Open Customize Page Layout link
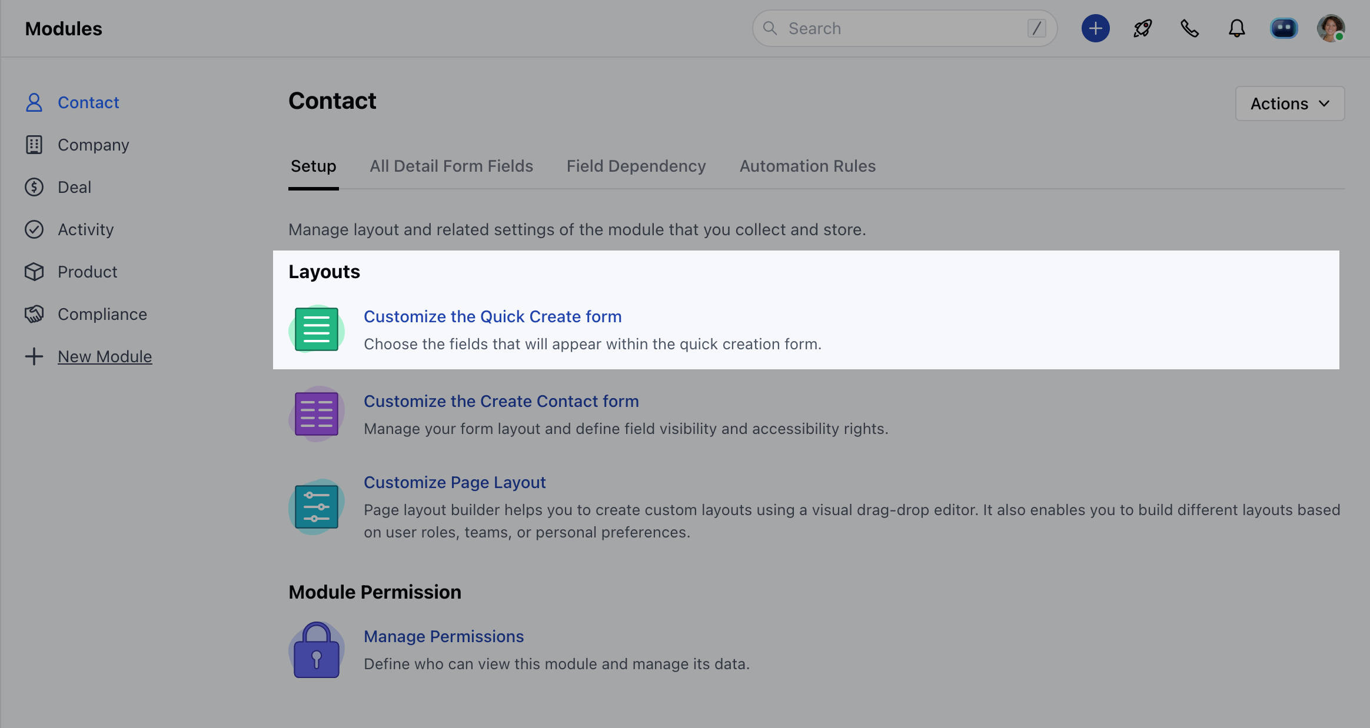The image size is (1370, 728). click(x=454, y=482)
